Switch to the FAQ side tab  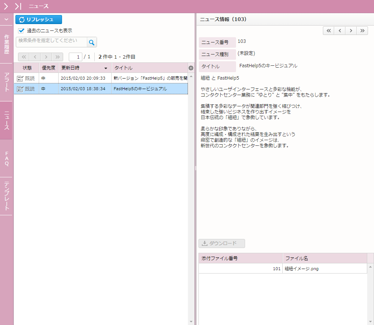(6, 158)
